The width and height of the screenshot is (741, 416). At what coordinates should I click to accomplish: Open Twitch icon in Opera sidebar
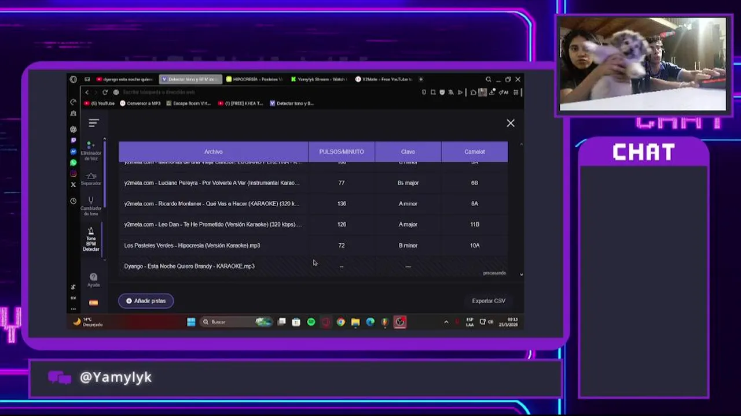pyautogui.click(x=73, y=140)
